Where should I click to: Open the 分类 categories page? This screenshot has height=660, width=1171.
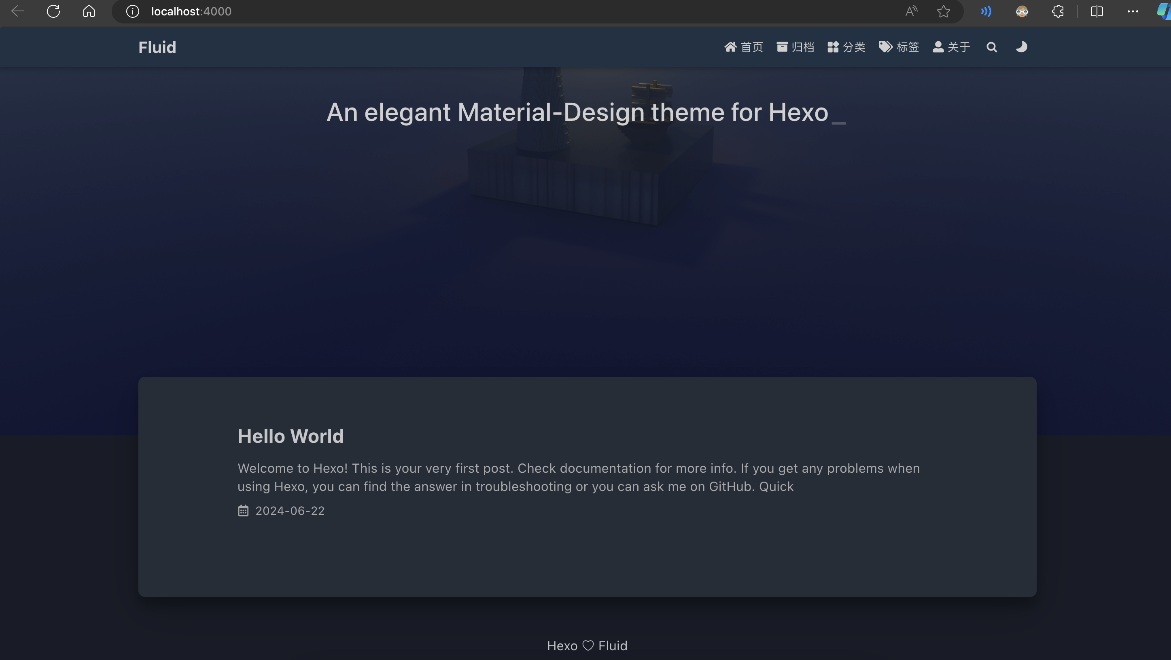(x=846, y=47)
